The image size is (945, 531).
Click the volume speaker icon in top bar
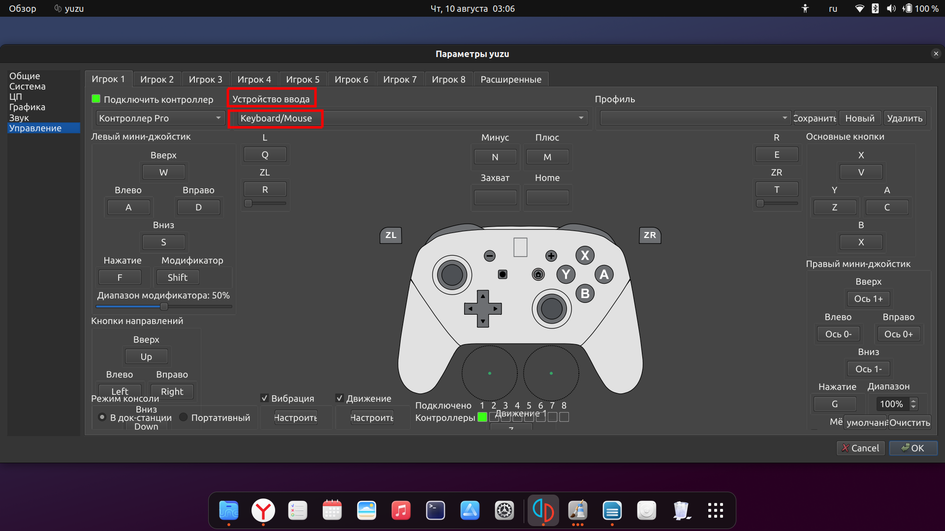pos(891,8)
